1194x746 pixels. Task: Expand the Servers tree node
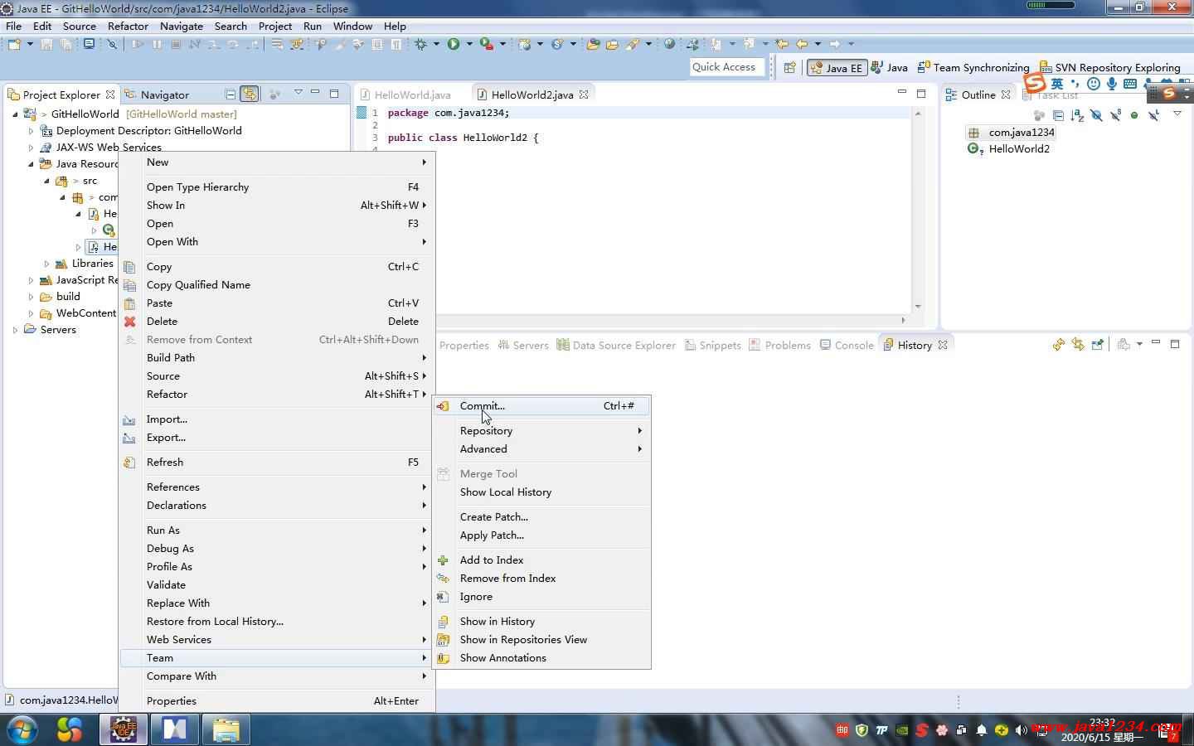15,330
